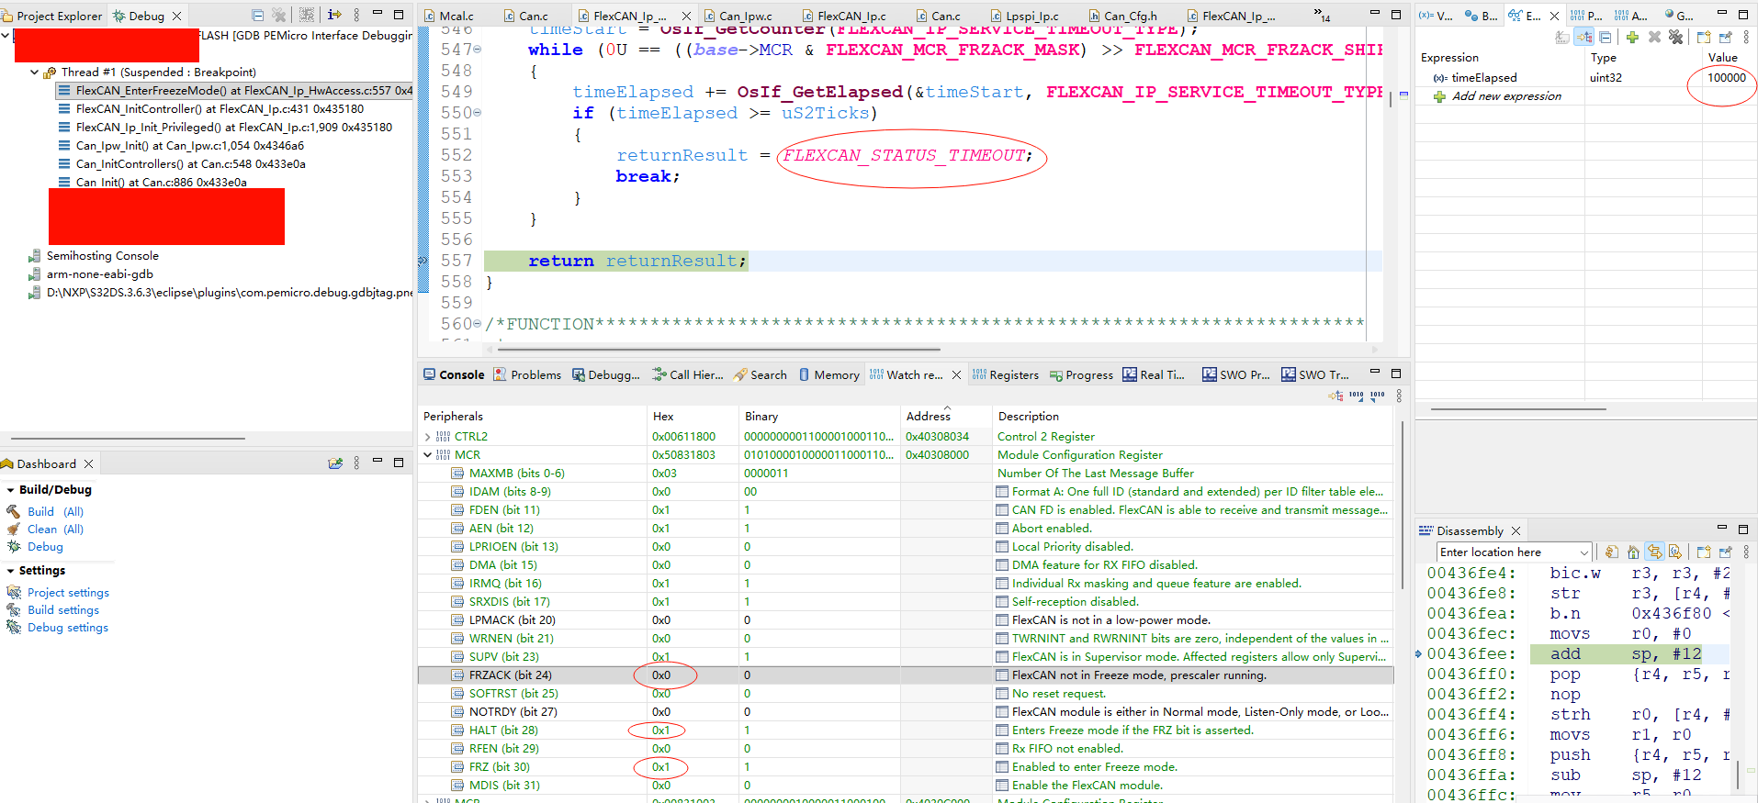
Task: Open Disassembly view three-dot menu
Action: pos(1746,552)
